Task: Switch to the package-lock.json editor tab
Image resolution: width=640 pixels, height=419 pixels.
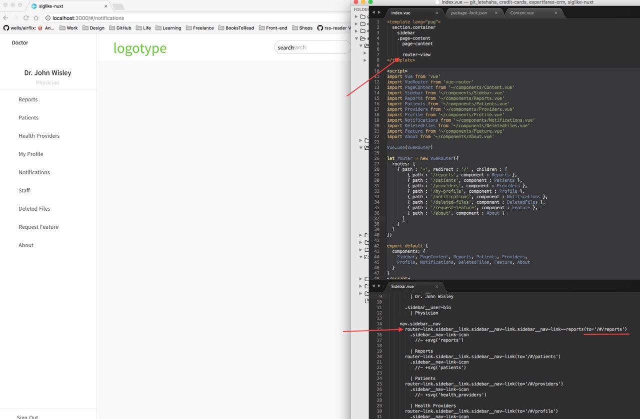Action: (474, 12)
